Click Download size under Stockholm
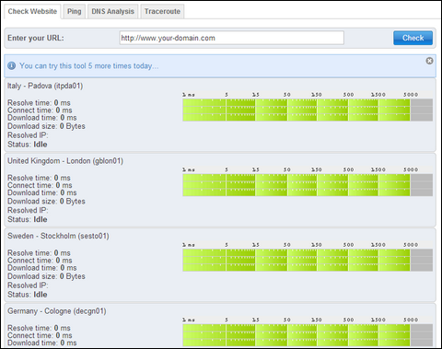This screenshot has width=442, height=349. click(46, 276)
